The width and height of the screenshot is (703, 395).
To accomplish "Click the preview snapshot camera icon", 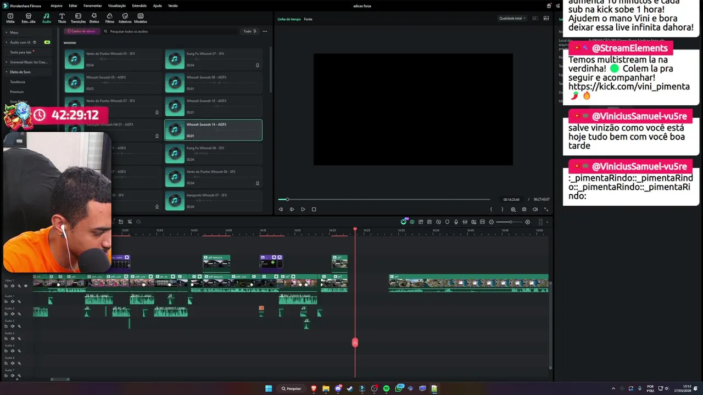I will tap(524, 209).
